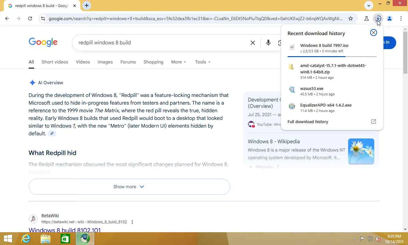Bookmark this page with the star icon

click(x=351, y=19)
